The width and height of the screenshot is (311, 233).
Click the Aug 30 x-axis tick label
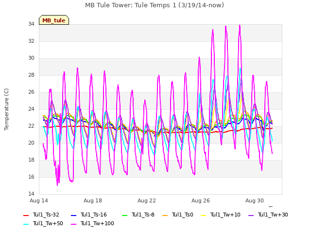pyautogui.click(x=255, y=200)
